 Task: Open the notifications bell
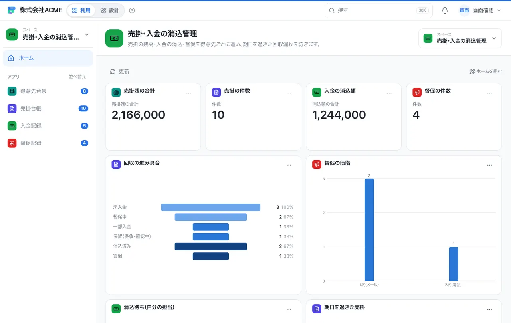(x=445, y=10)
